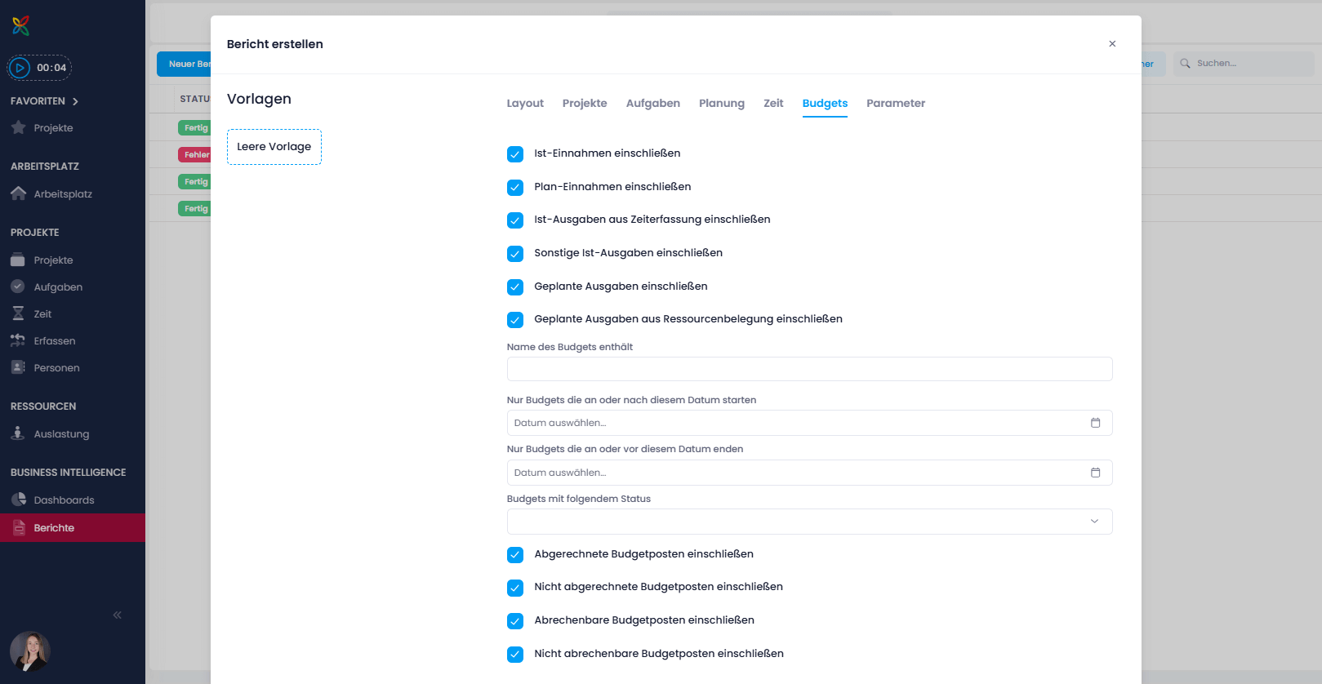Screen dimensions: 1322x684
Task: Open Arbeitsplatz in the sidebar
Action: (63, 194)
